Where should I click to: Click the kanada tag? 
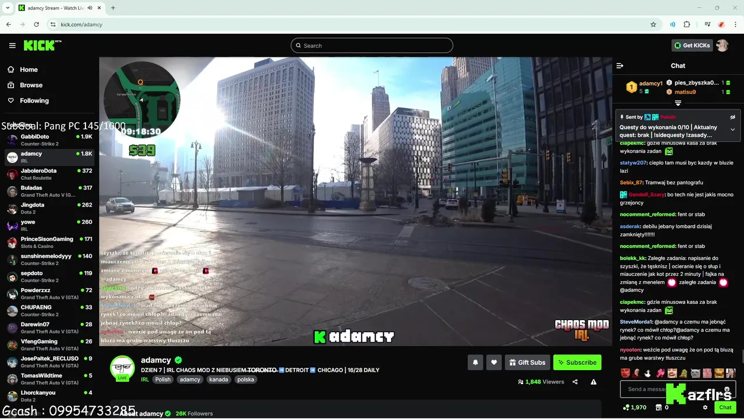(219, 379)
